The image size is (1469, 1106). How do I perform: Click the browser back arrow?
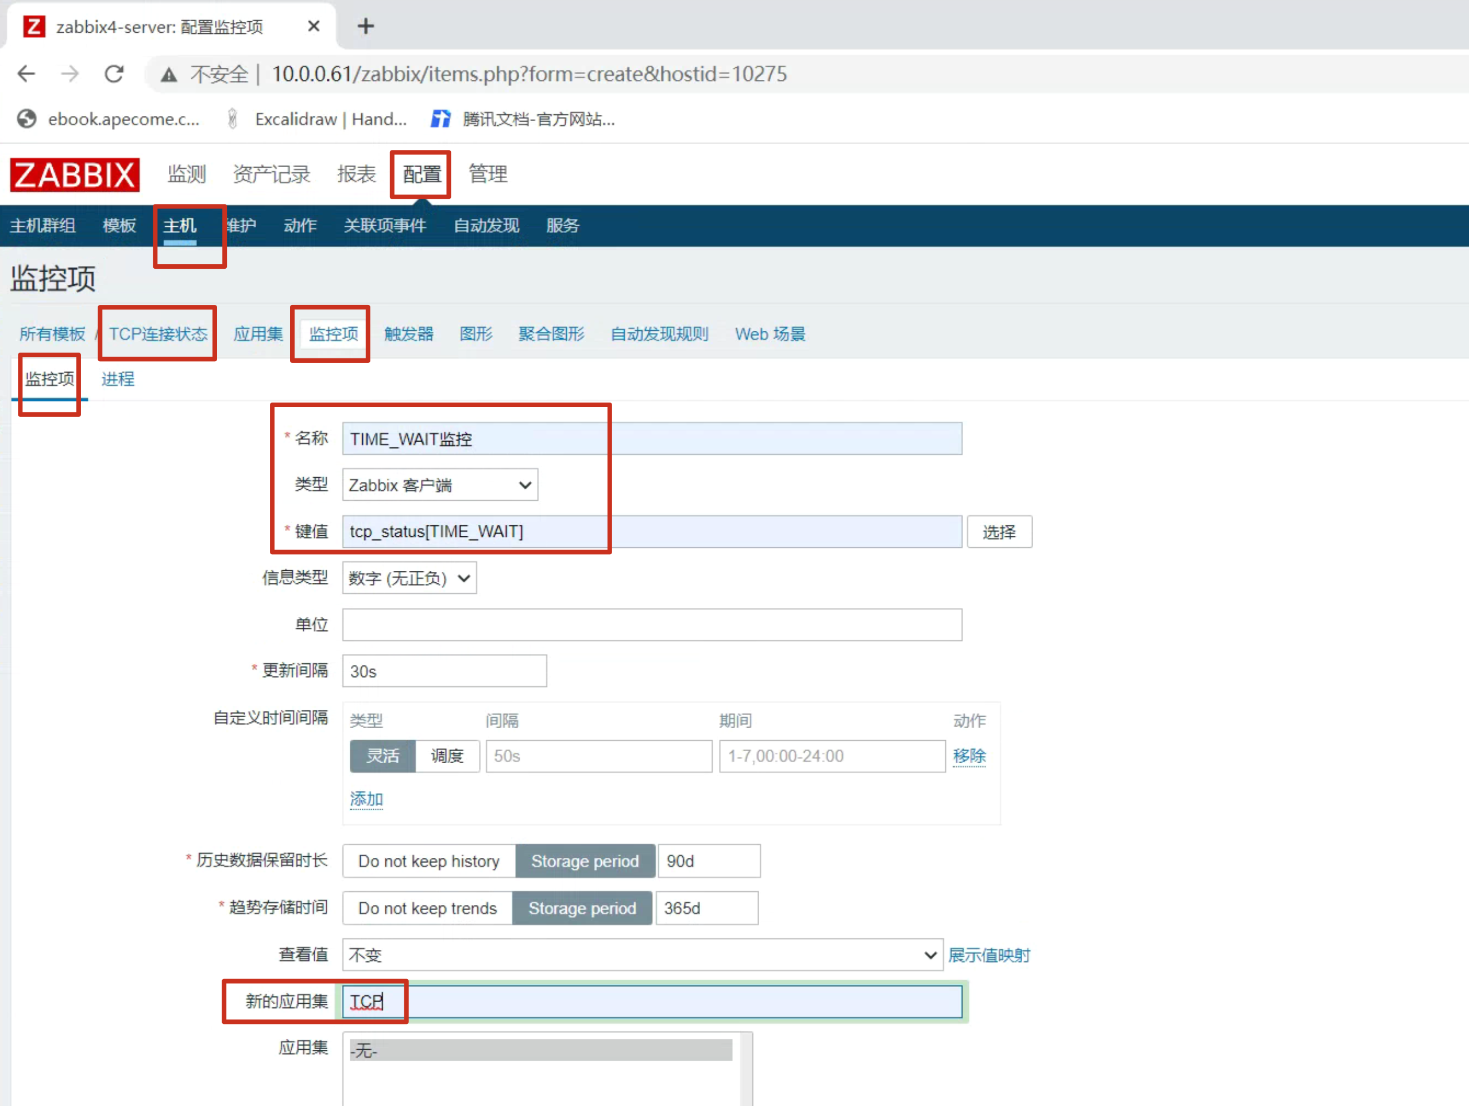tap(26, 74)
